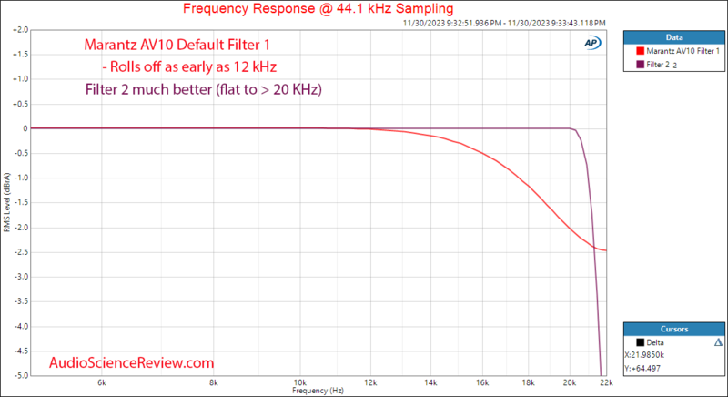Click the 'Marantz AV10 Default Filter 1' annotation
The width and height of the screenshot is (728, 397).
tap(177, 45)
